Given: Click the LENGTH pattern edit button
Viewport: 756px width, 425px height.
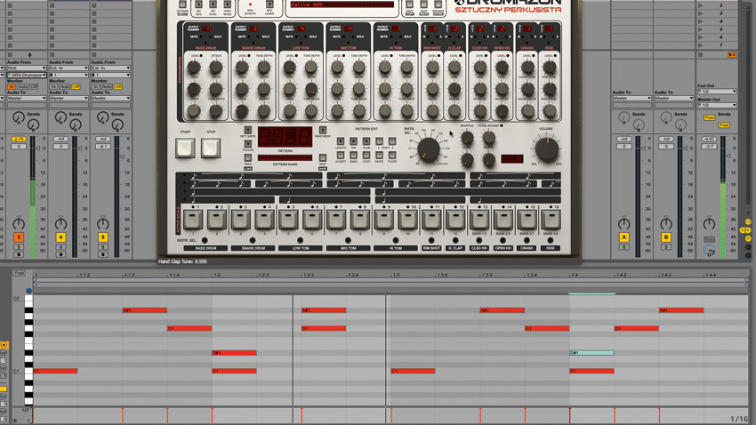Looking at the screenshot, I should tap(341, 141).
